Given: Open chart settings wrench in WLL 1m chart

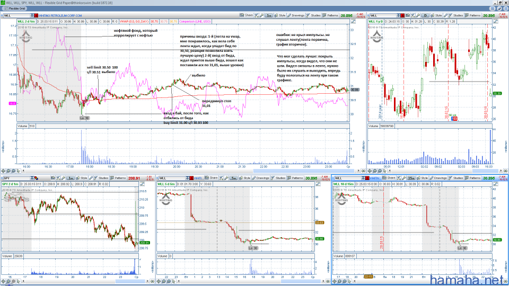Looking at the screenshot, I should pyautogui.click(x=261, y=15).
